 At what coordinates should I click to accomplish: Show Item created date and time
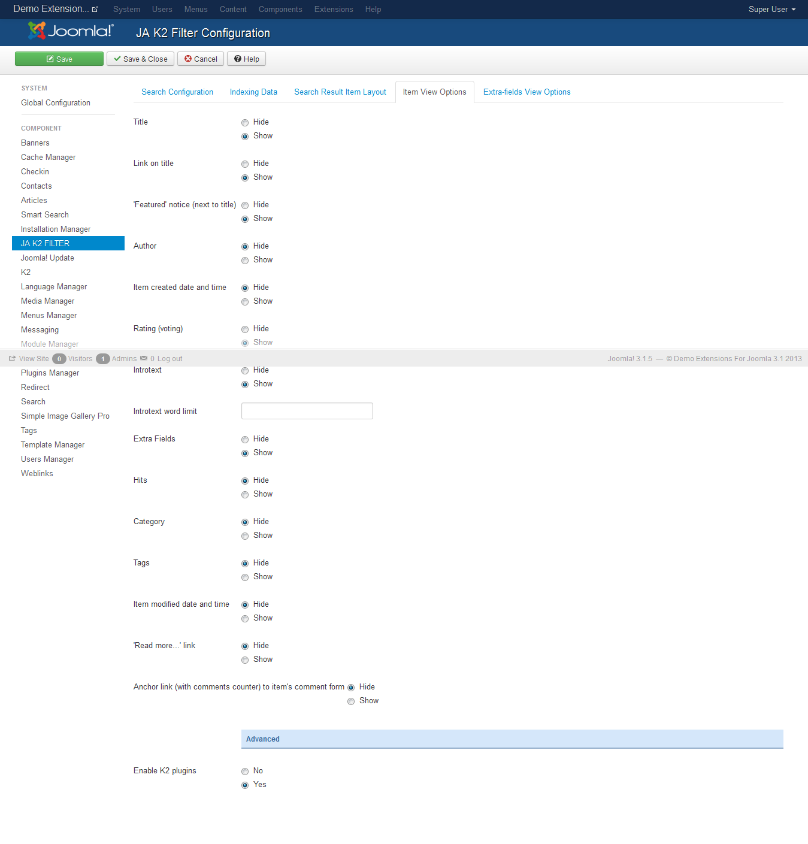(x=245, y=302)
